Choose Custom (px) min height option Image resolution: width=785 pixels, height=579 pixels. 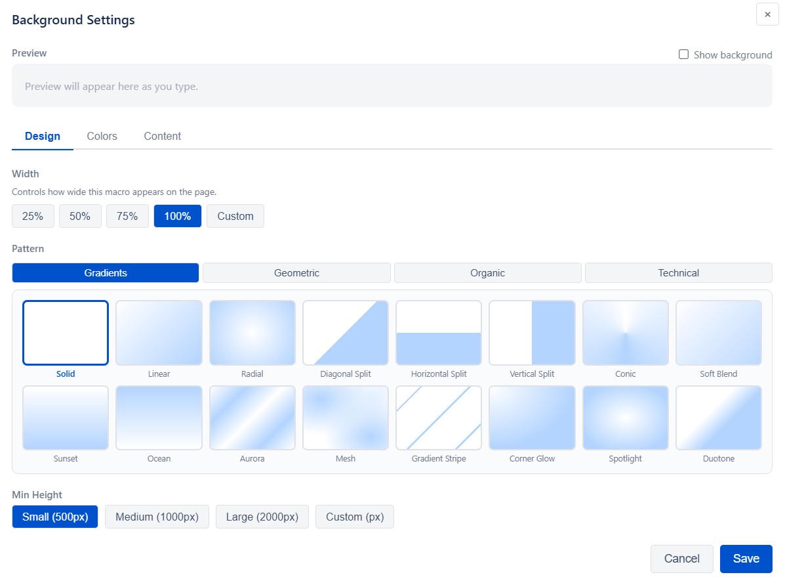(x=354, y=517)
